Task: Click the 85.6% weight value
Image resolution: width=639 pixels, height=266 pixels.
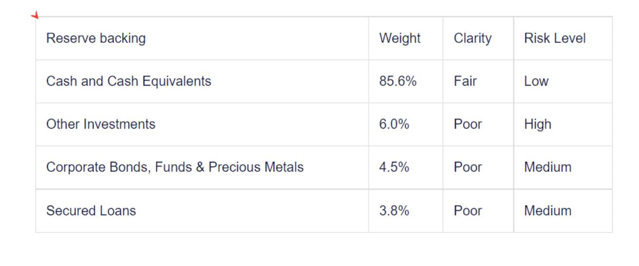Action: tap(398, 81)
